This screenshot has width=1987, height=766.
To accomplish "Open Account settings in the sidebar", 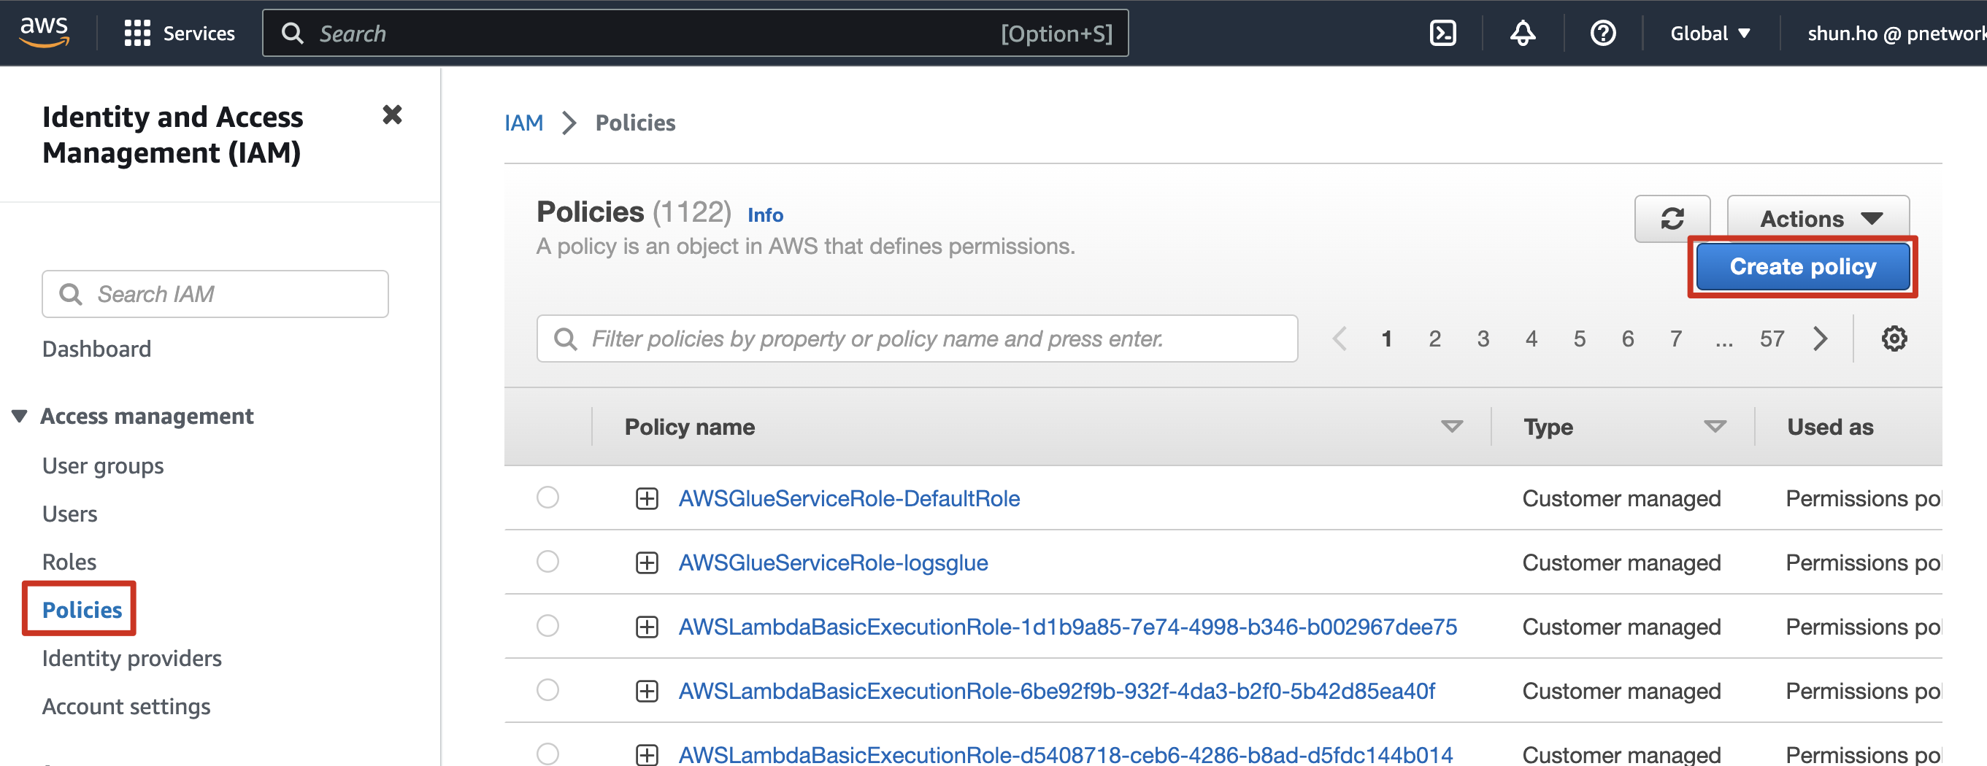I will tap(126, 706).
